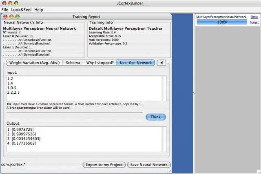Switch to the Schema tab
The width and height of the screenshot is (261, 174).
73,63
